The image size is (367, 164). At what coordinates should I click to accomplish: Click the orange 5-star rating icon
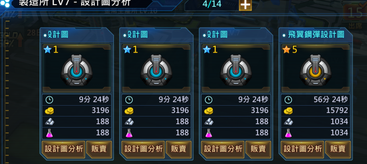point(287,50)
